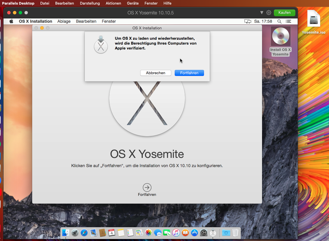
Task: Click the clock showing Sa. 17:58
Action: 263,21
